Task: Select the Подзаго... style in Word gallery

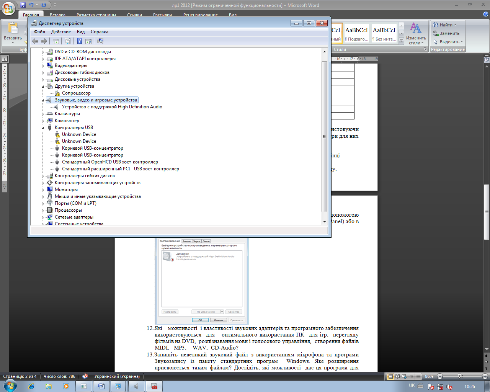Action: pyautogui.click(x=356, y=33)
